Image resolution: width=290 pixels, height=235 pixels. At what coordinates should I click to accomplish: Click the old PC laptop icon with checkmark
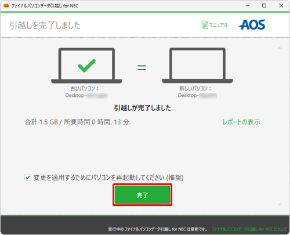point(86,66)
